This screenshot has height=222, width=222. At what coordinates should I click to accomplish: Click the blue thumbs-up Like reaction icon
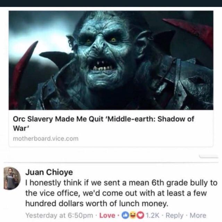(125, 215)
